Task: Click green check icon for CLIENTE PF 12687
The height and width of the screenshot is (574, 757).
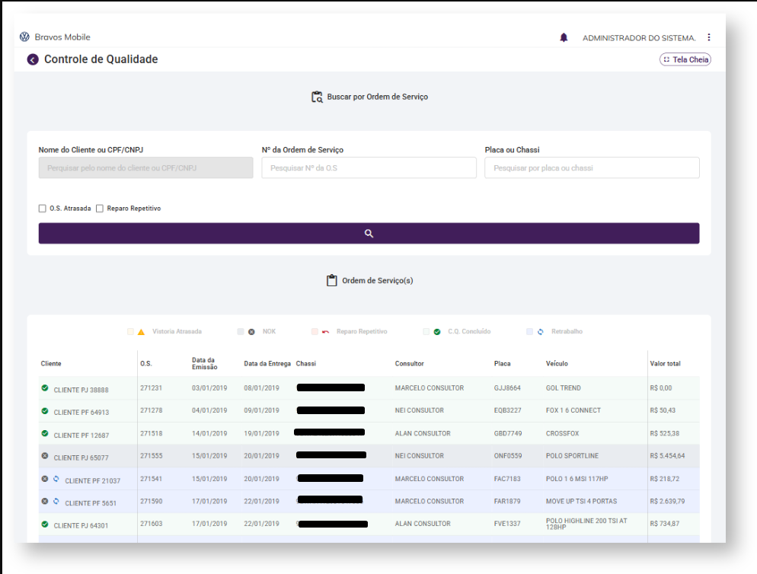Action: [x=45, y=433]
